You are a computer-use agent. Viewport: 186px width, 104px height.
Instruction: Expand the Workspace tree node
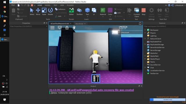pos(145,30)
